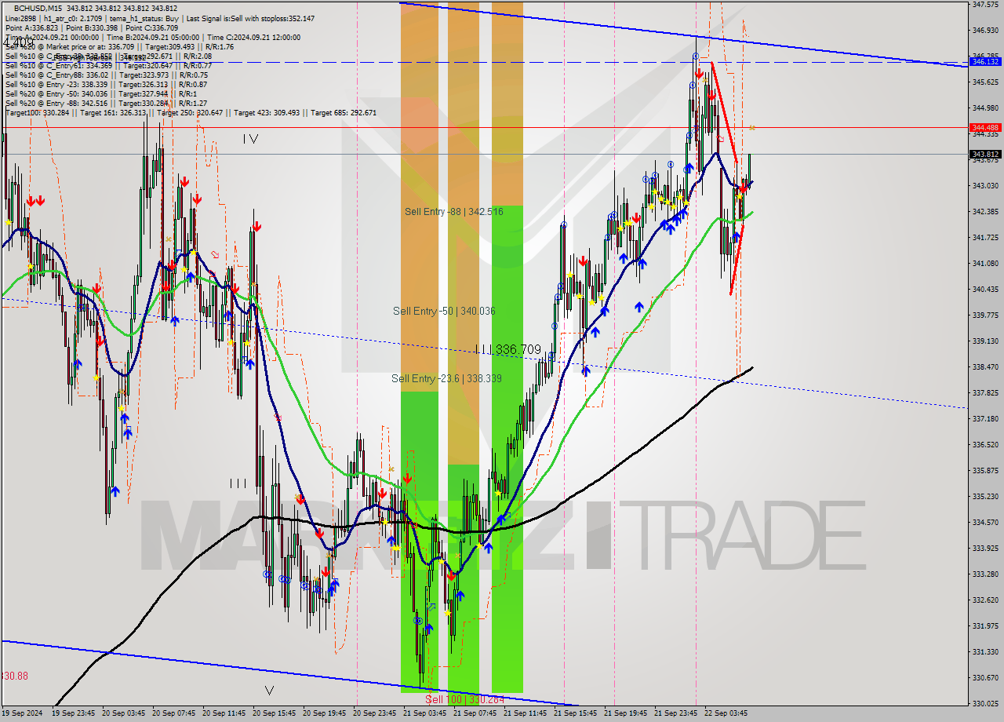Screen dimensions: 1004x722
Task: Click the red 30.88 value text
Action: tap(16, 676)
